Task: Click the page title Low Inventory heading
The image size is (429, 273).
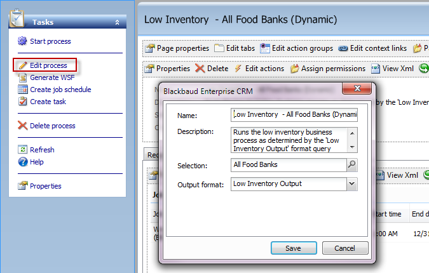Action: tap(240, 20)
